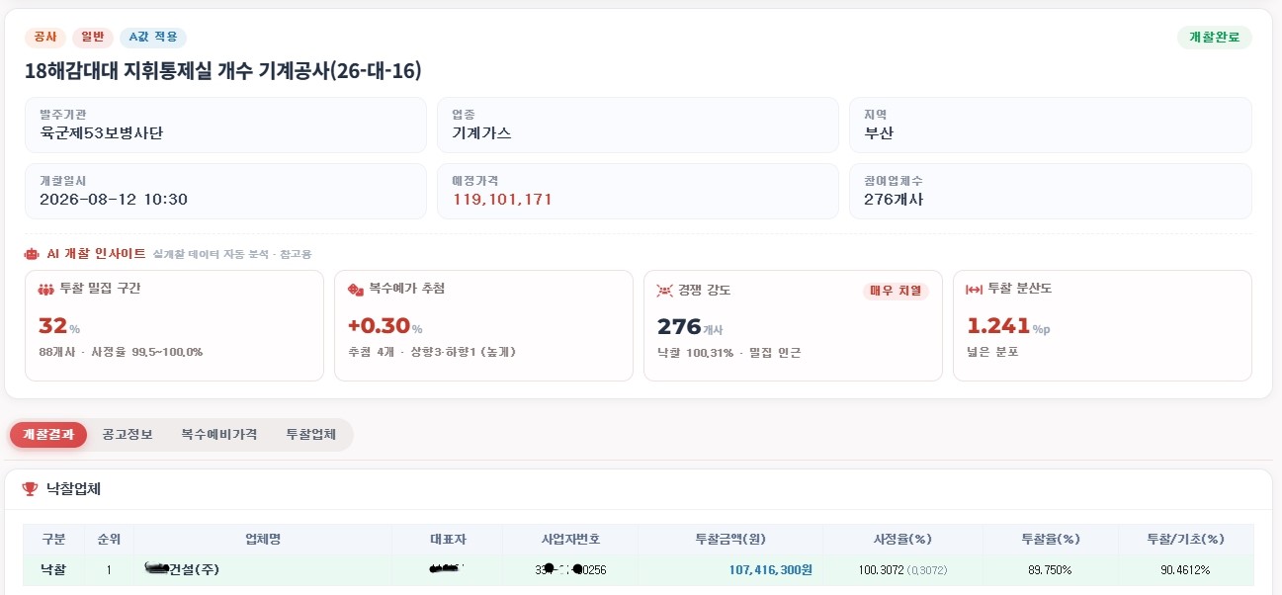Image resolution: width=1282 pixels, height=595 pixels.
Task: Click the 일반 tag badge
Action: pyautogui.click(x=93, y=37)
